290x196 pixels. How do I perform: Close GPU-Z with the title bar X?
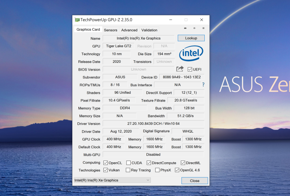(x=202, y=20)
